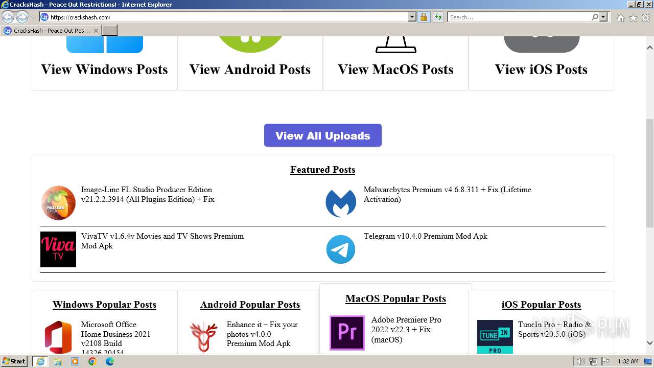Open the Tools gear icon
Viewport: 654px width, 368px height.
coord(646,18)
